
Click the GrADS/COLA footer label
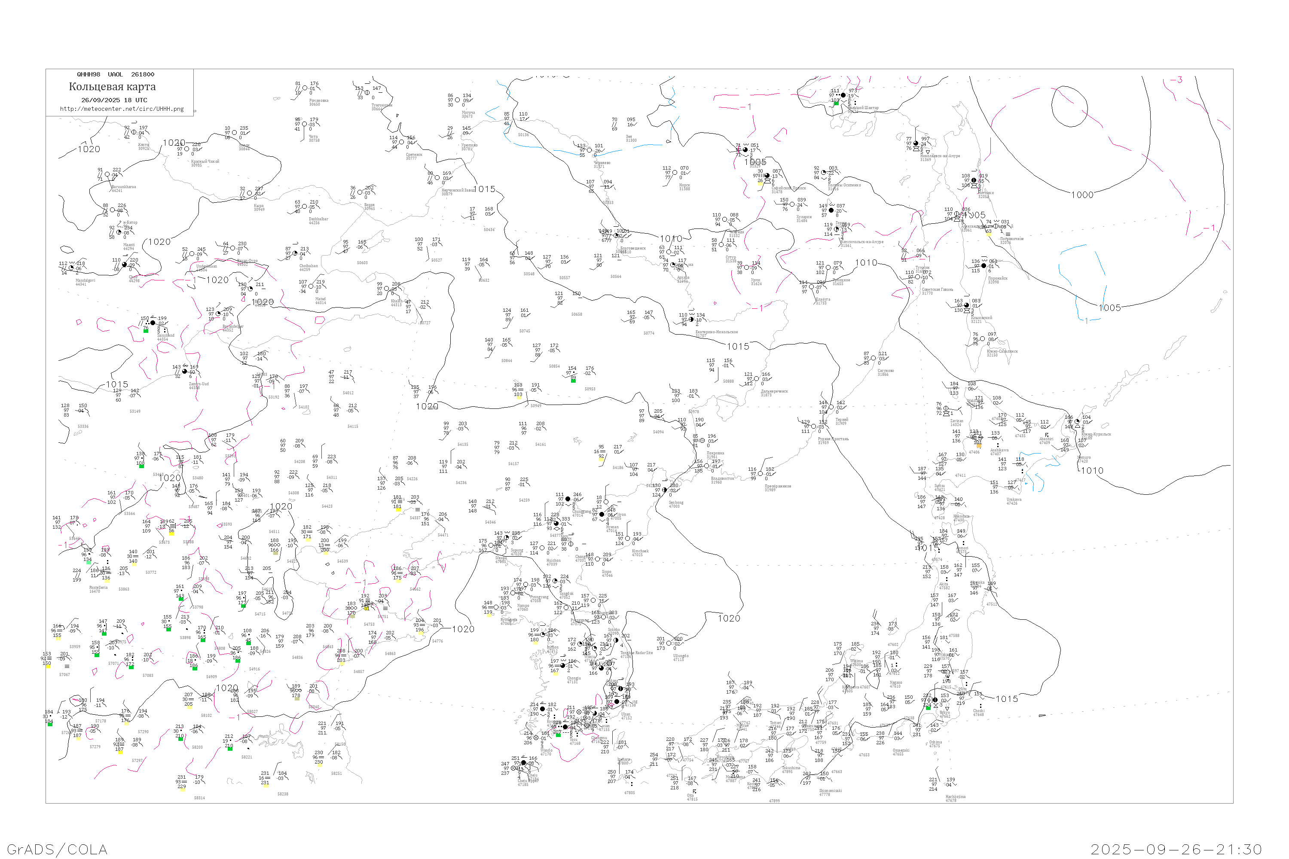(57, 850)
